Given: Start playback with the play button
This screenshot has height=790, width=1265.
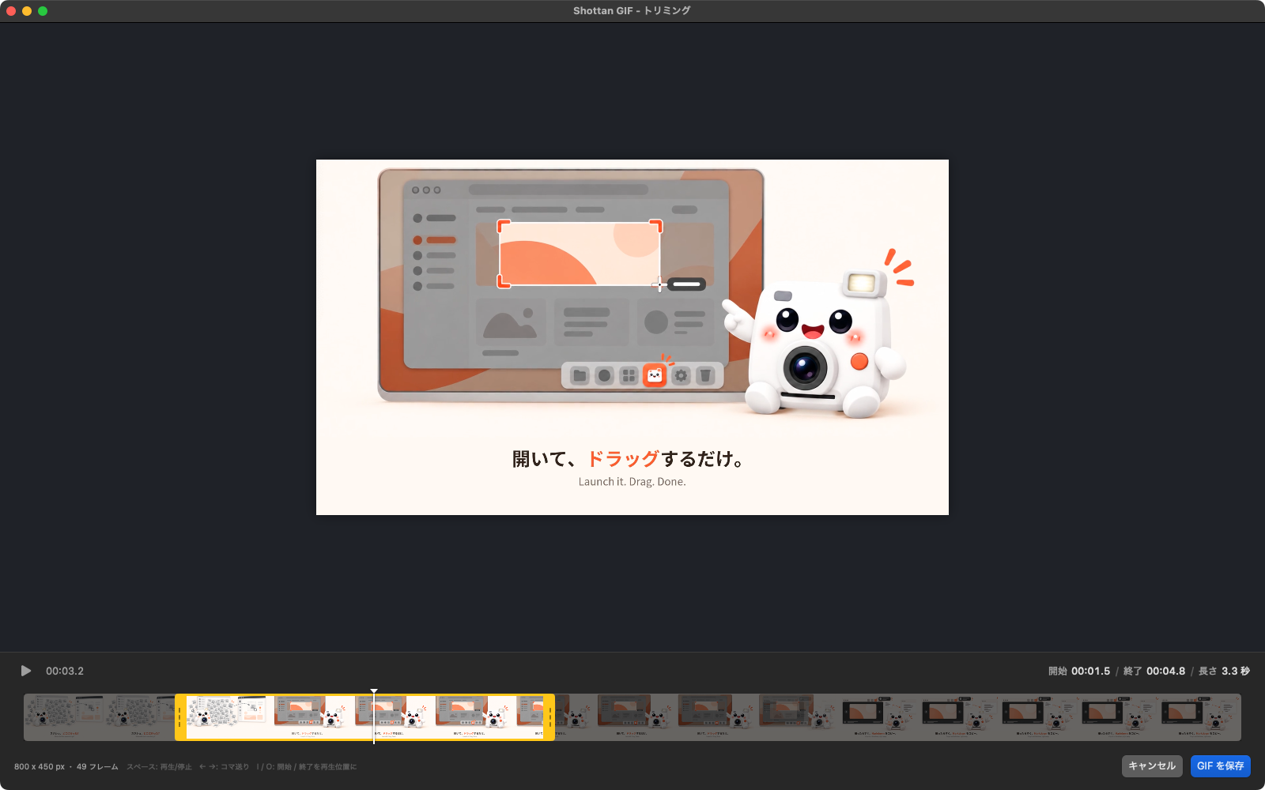Looking at the screenshot, I should tap(26, 671).
